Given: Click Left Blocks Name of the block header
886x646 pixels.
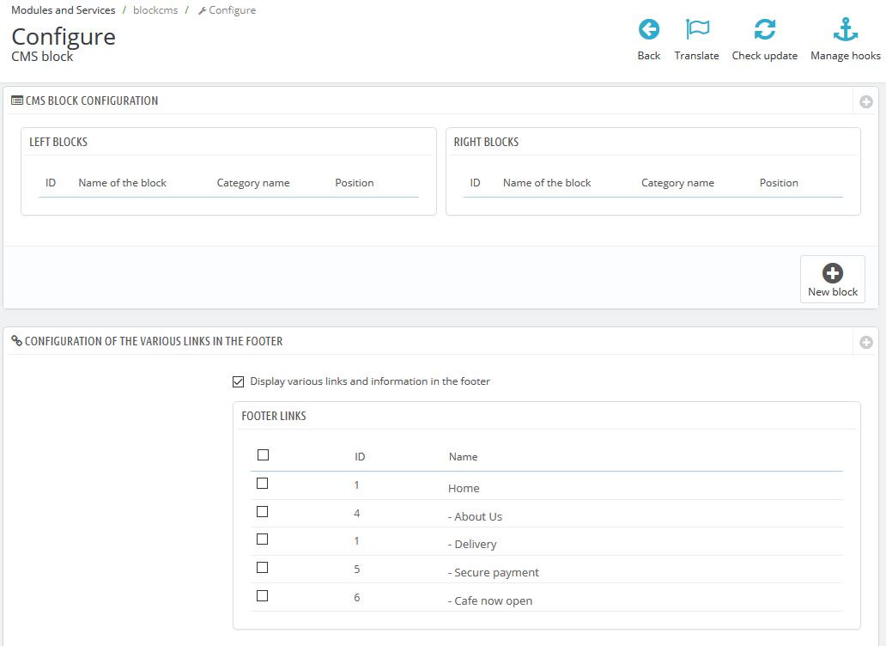Looking at the screenshot, I should 122,183.
